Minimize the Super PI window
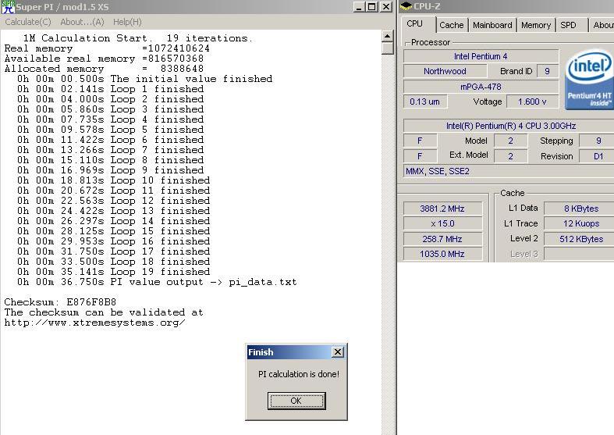Image resolution: width=614 pixels, height=435 pixels. click(x=359, y=7)
